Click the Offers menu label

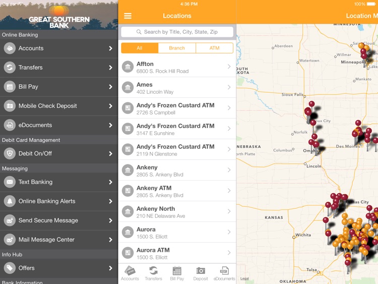tap(27, 268)
